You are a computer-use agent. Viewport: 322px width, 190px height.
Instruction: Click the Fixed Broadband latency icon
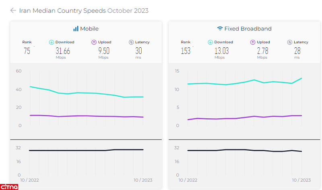pyautogui.click(x=289, y=42)
